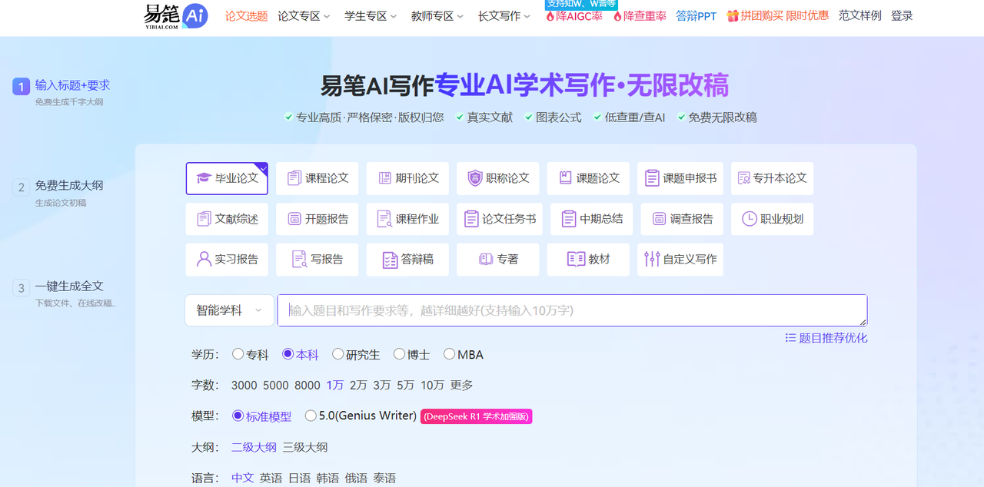The width and height of the screenshot is (984, 487).
Task: Choose 3000 word count
Action: 244,385
